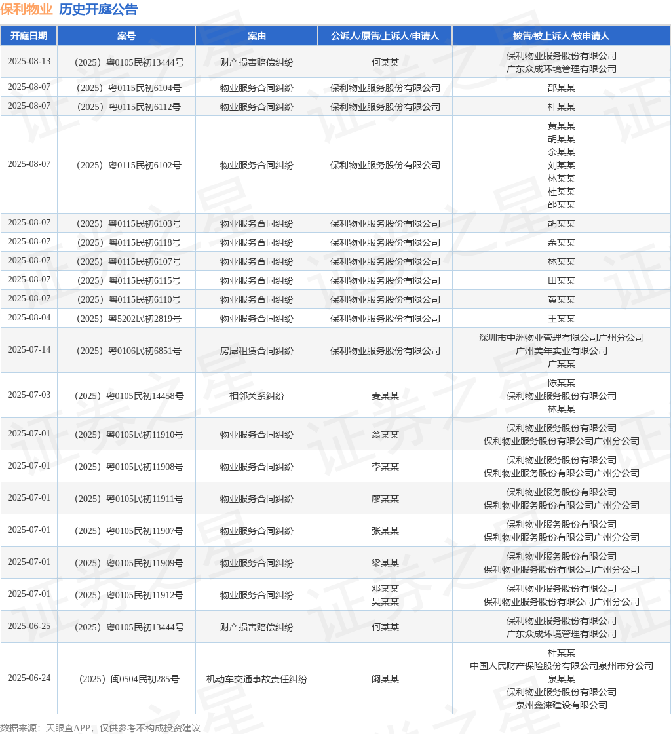
Task: Click defendant 泉某某
Action: (561, 679)
